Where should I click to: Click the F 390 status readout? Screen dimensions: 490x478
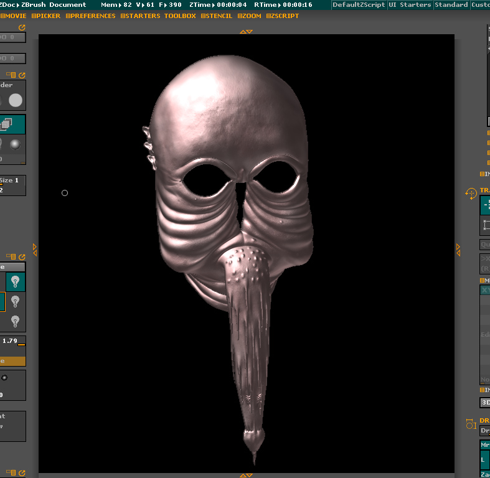[x=170, y=5]
